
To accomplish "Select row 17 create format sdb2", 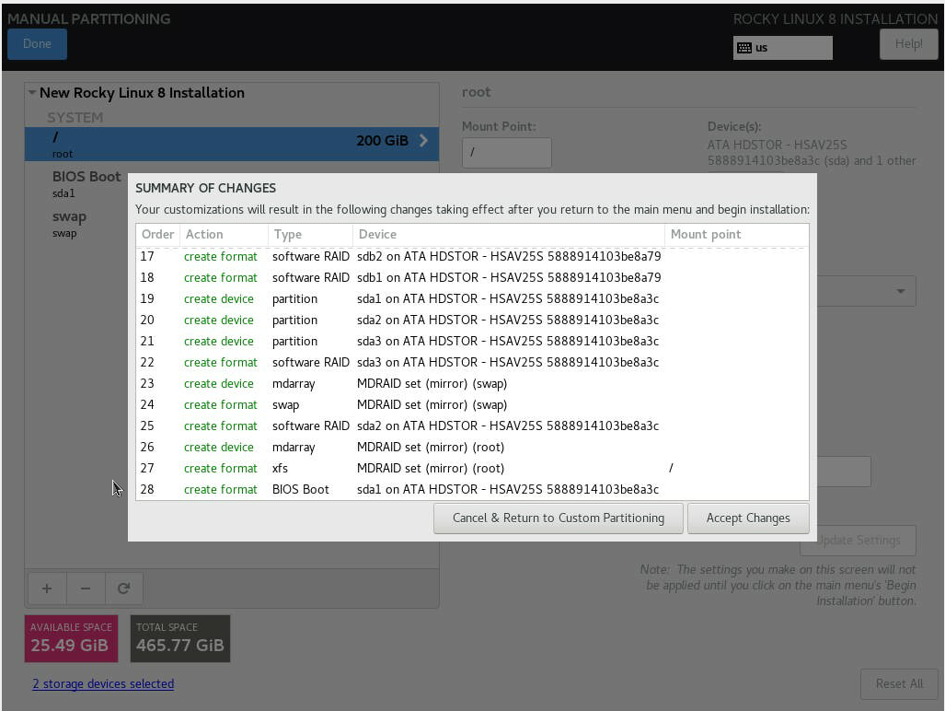I will (x=472, y=256).
